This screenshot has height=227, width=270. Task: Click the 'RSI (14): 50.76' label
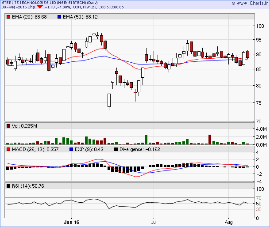(x=28, y=186)
